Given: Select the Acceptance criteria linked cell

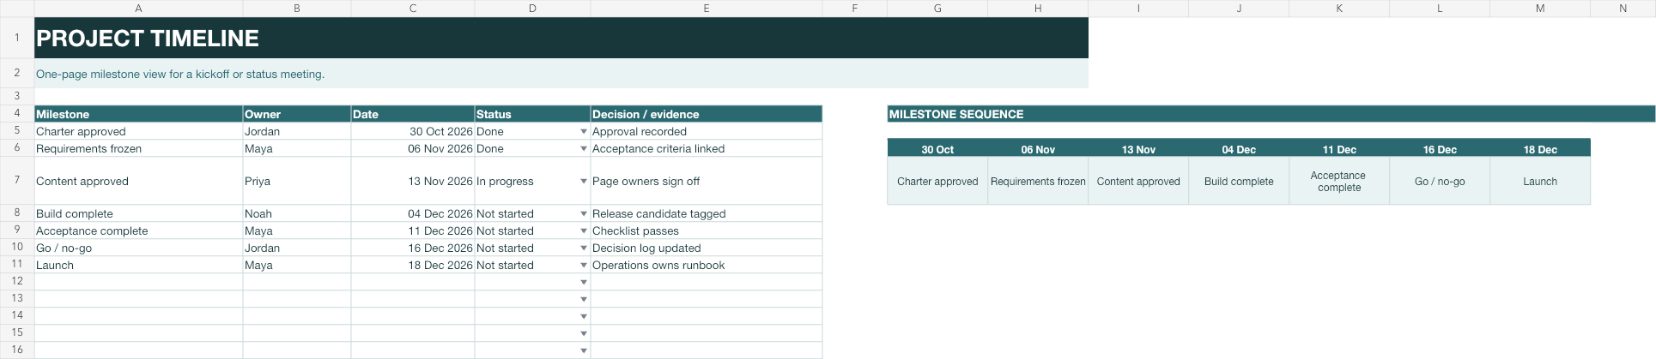Looking at the screenshot, I should click(707, 149).
